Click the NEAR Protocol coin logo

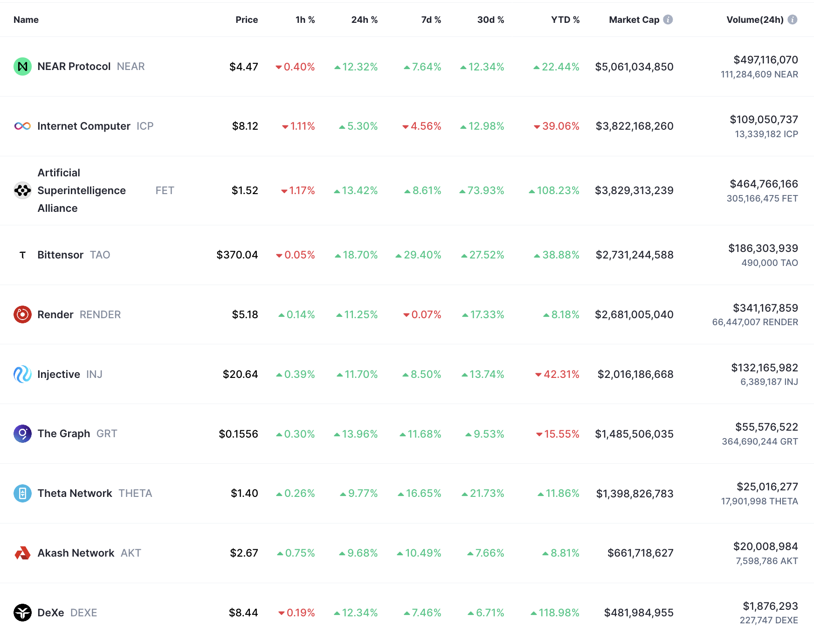[x=22, y=67]
